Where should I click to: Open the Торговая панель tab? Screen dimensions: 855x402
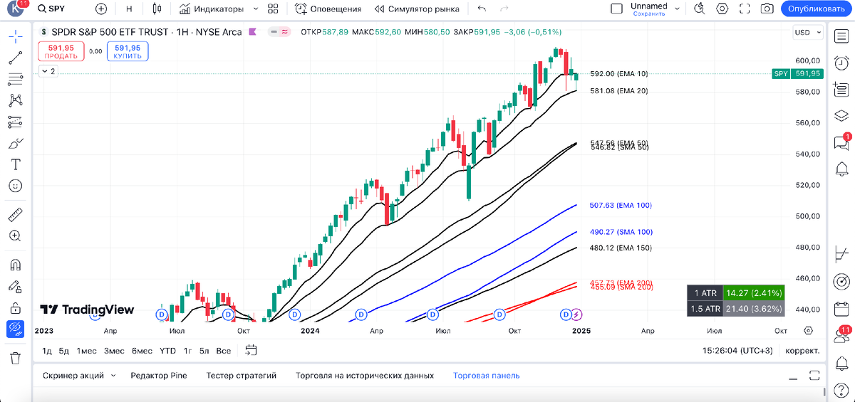(x=487, y=375)
